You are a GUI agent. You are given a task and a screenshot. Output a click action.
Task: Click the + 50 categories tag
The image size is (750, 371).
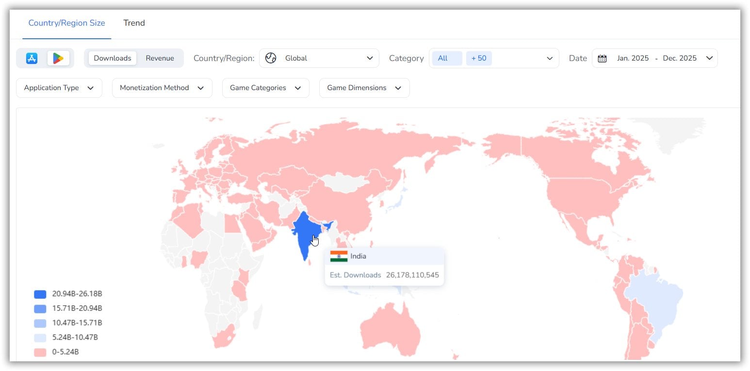[x=479, y=58]
